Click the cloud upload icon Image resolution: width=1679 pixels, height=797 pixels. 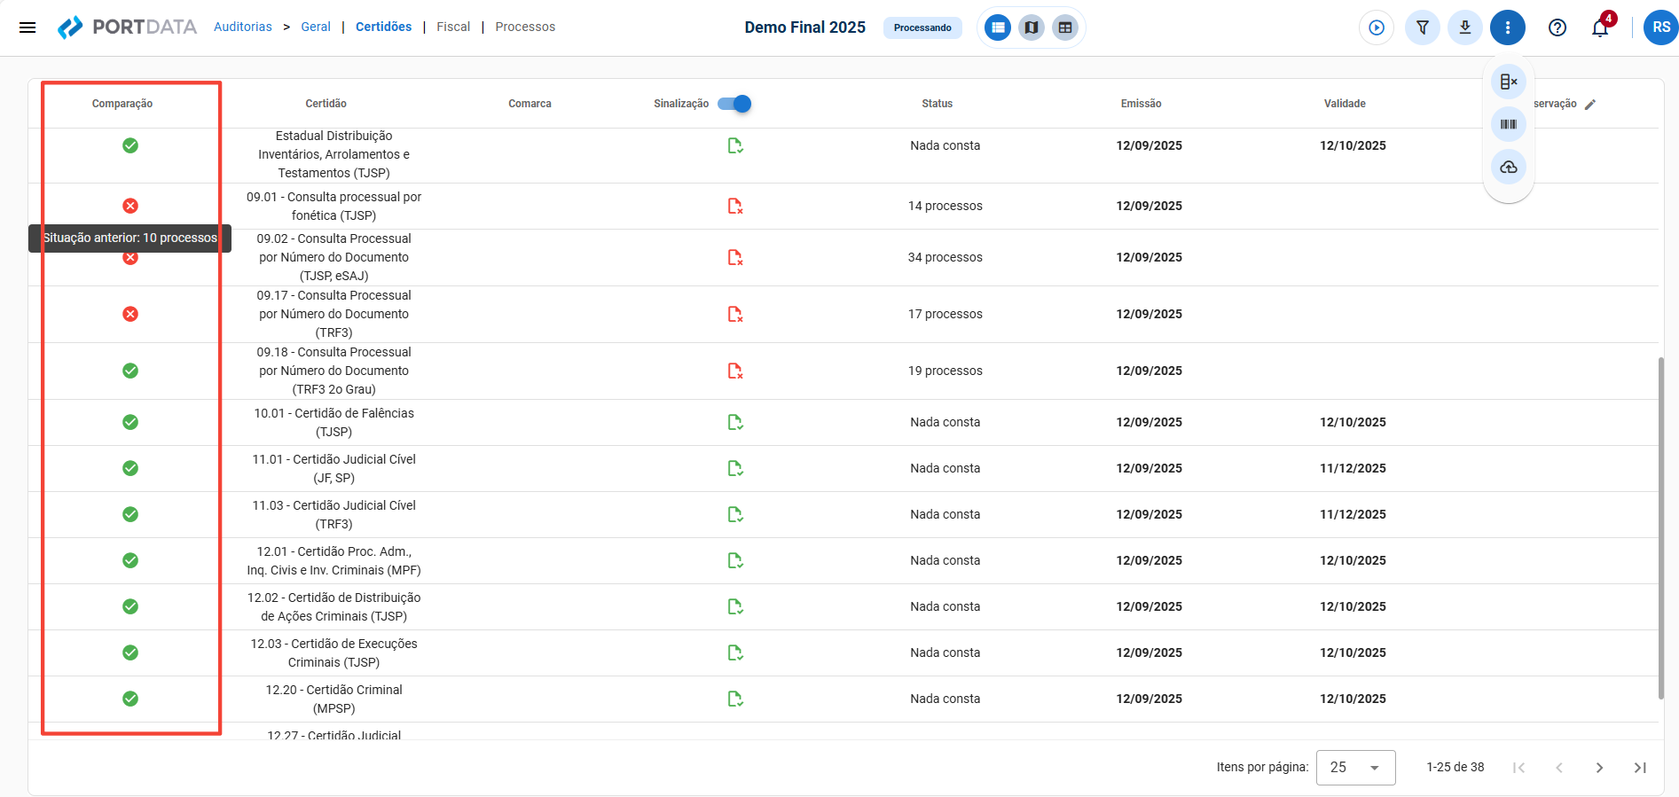pyautogui.click(x=1508, y=167)
